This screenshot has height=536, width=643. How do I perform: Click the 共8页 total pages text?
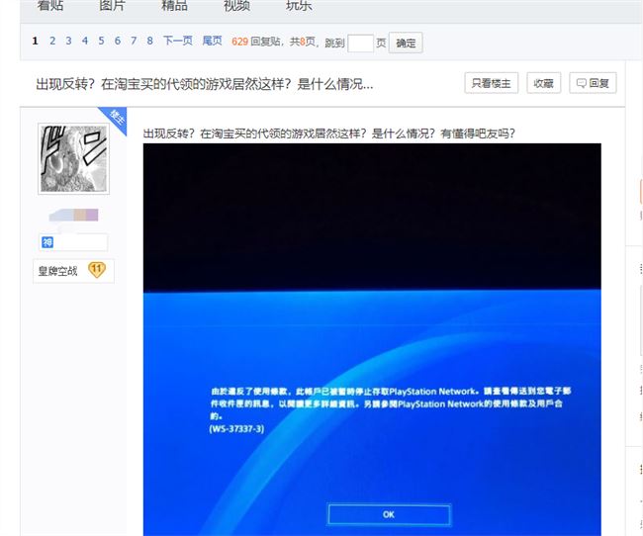[x=303, y=42]
